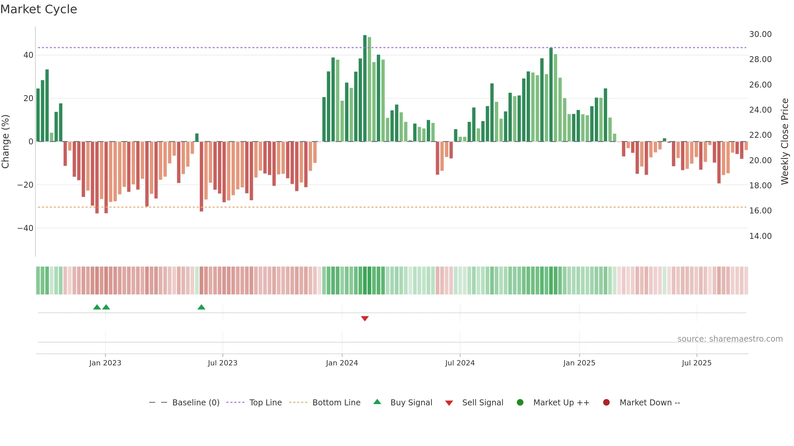
Task: Toggle the Baseline (0) legend entry
Action: point(184,402)
